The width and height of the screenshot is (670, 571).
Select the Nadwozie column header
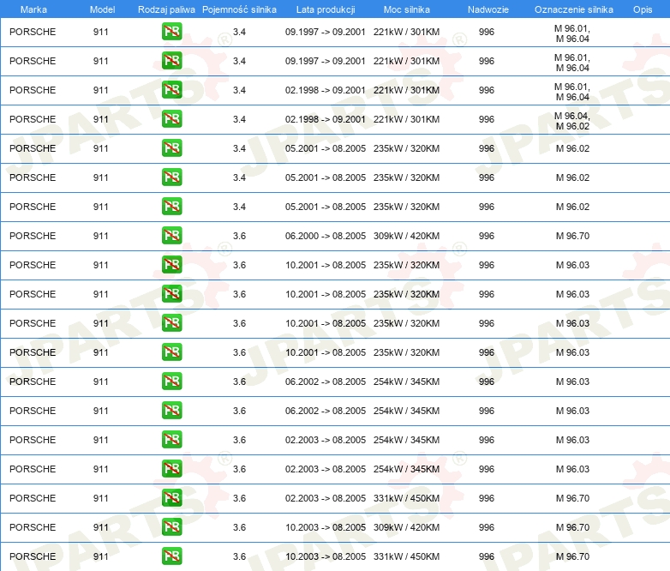(486, 9)
